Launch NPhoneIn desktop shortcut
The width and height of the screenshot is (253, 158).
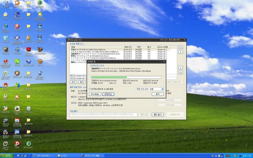[x=29, y=145]
